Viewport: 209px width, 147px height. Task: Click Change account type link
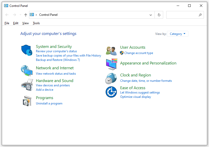coord(139,53)
